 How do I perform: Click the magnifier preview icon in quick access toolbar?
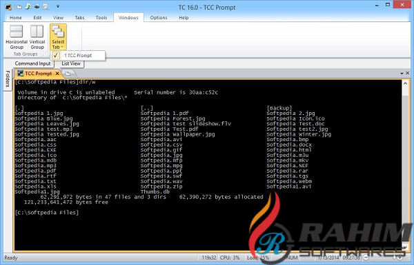click(46, 7)
